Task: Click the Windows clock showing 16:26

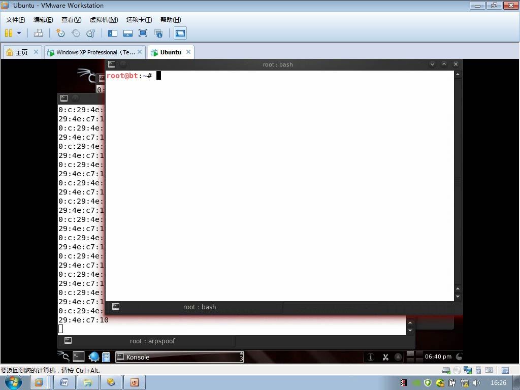Action: (498, 383)
